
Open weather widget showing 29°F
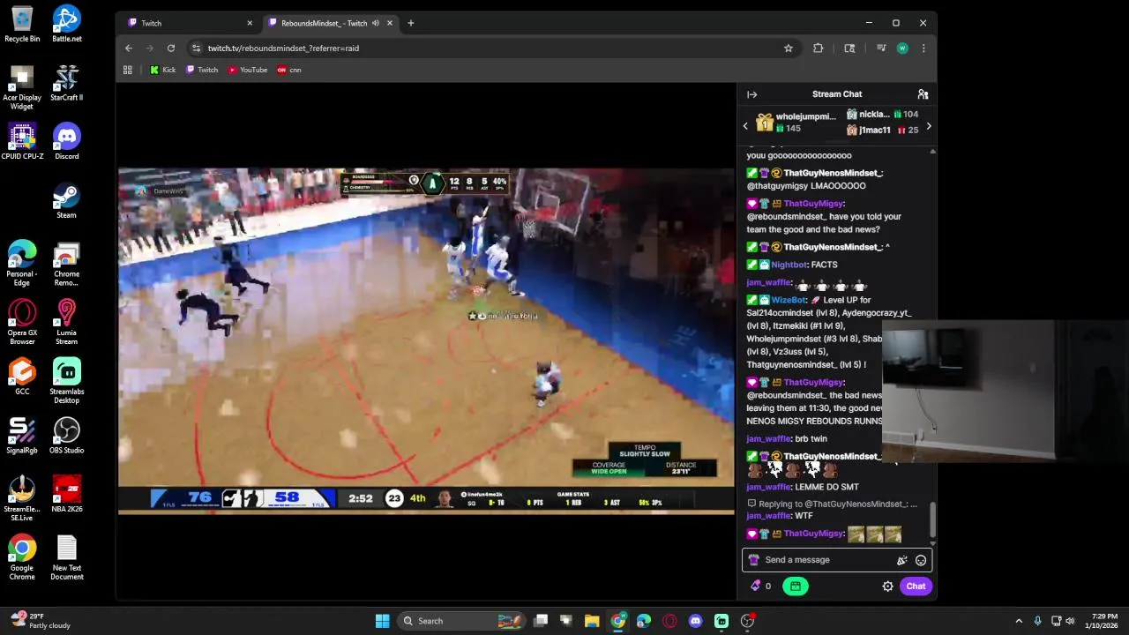click(40, 621)
